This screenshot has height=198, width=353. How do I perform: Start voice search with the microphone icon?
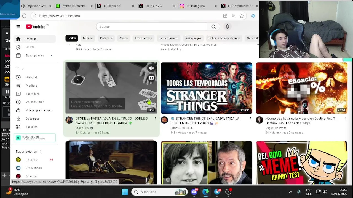(227, 27)
